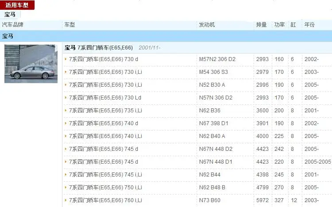The height and width of the screenshot is (207, 332).
Task: Click arrow icon beside the 745 i,Li row
Action: 66,174
